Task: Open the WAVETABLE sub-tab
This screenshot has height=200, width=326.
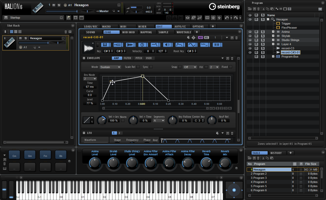Action: [184, 32]
